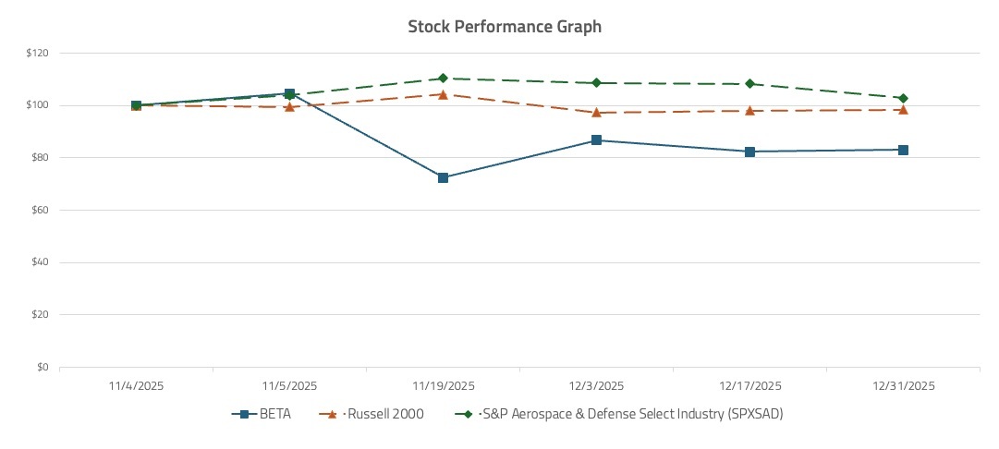Click S&P diamond point at 12/17/2025
Viewport: 999px width, 449px height.
[749, 84]
